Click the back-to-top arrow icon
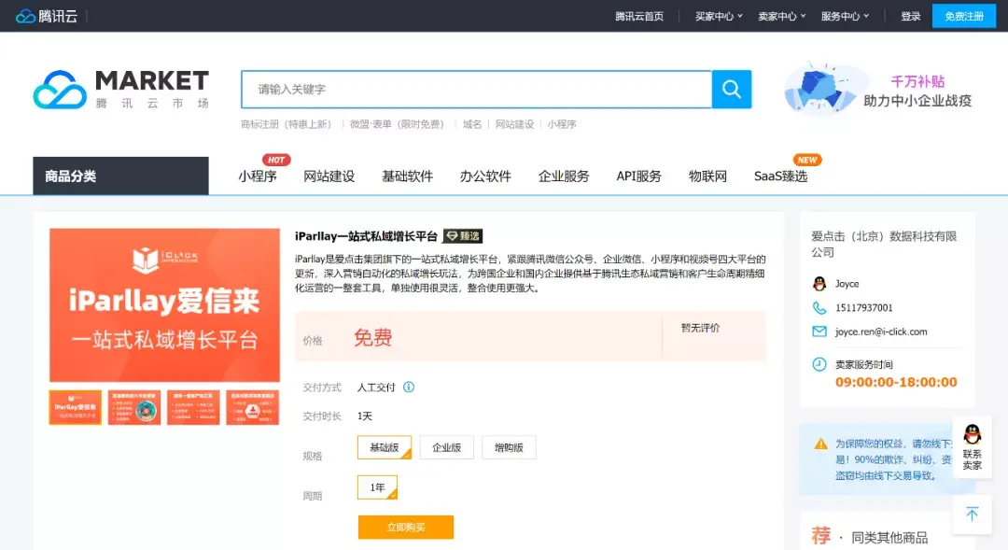 click(x=973, y=515)
